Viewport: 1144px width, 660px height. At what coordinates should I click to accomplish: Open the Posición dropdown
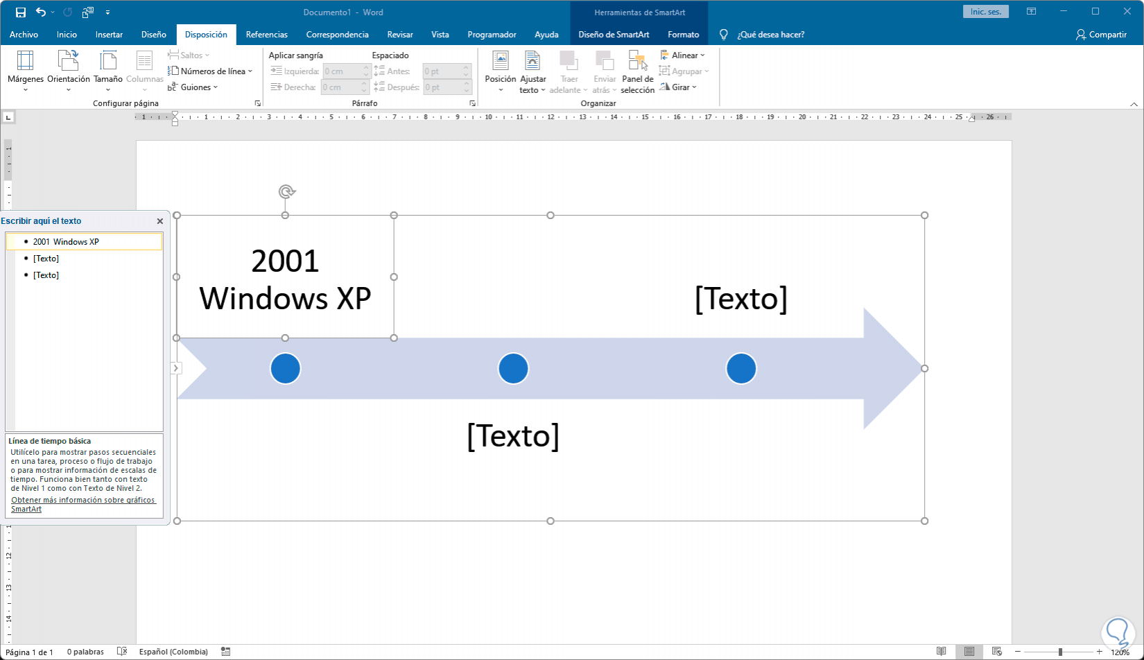pos(501,72)
